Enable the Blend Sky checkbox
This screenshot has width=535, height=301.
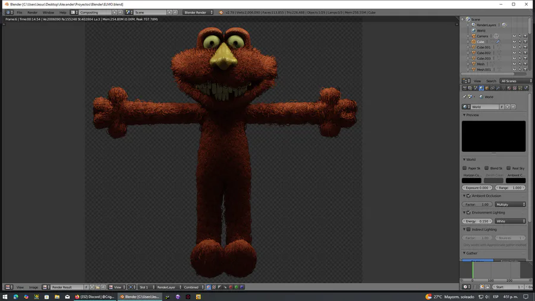tap(486, 168)
